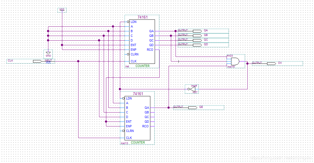Click the CLK port of inst13 counter
Screen dimensions: 314x163
[x=129, y=138]
